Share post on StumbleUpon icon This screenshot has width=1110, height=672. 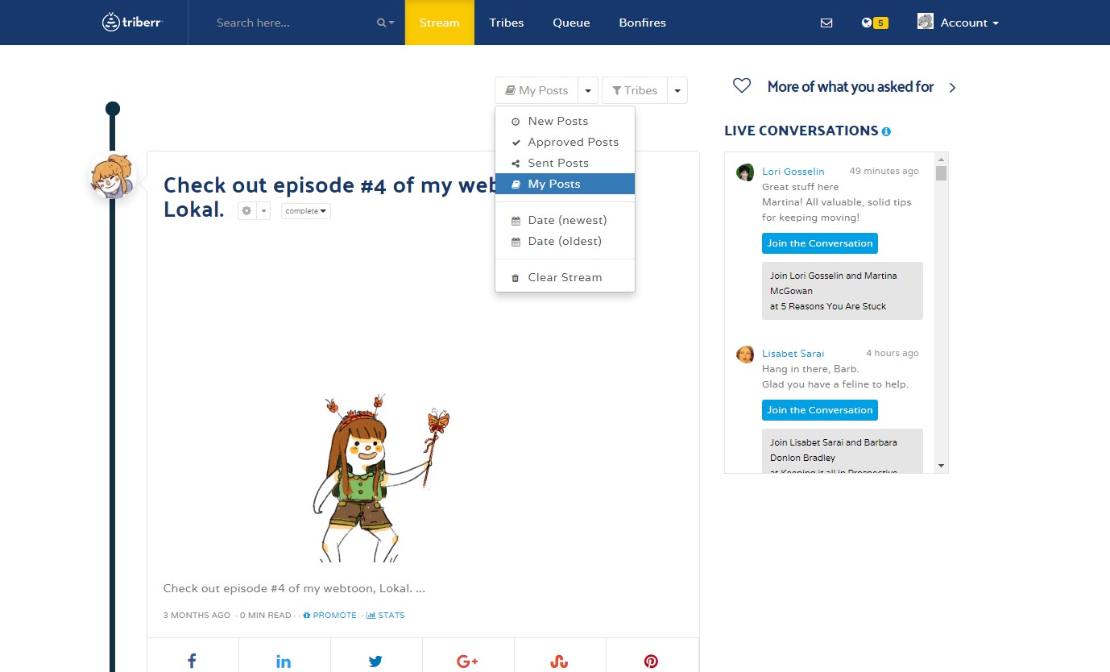tap(559, 661)
